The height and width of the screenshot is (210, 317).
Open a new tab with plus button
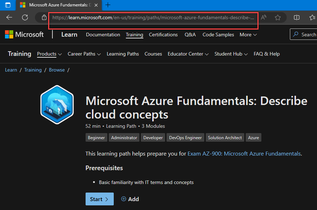pyautogui.click(x=108, y=5)
